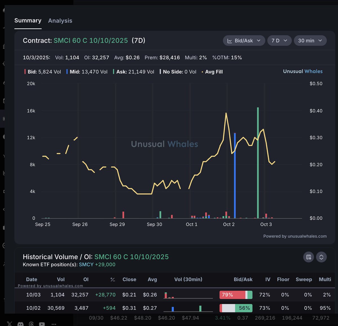Click the tall blue Mid volume bar on Oct 2

tap(235, 175)
